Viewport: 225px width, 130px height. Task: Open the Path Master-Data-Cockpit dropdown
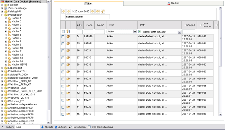(179, 32)
